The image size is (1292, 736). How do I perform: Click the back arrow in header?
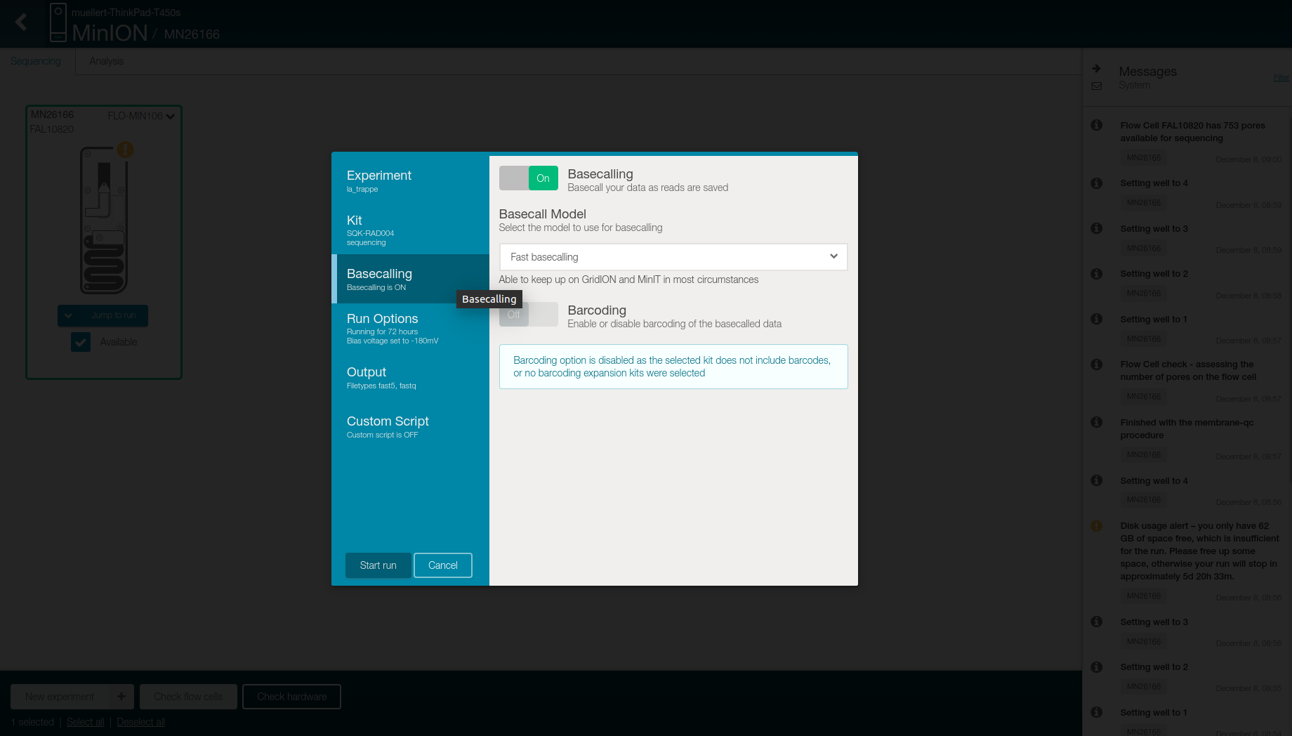[x=21, y=22]
